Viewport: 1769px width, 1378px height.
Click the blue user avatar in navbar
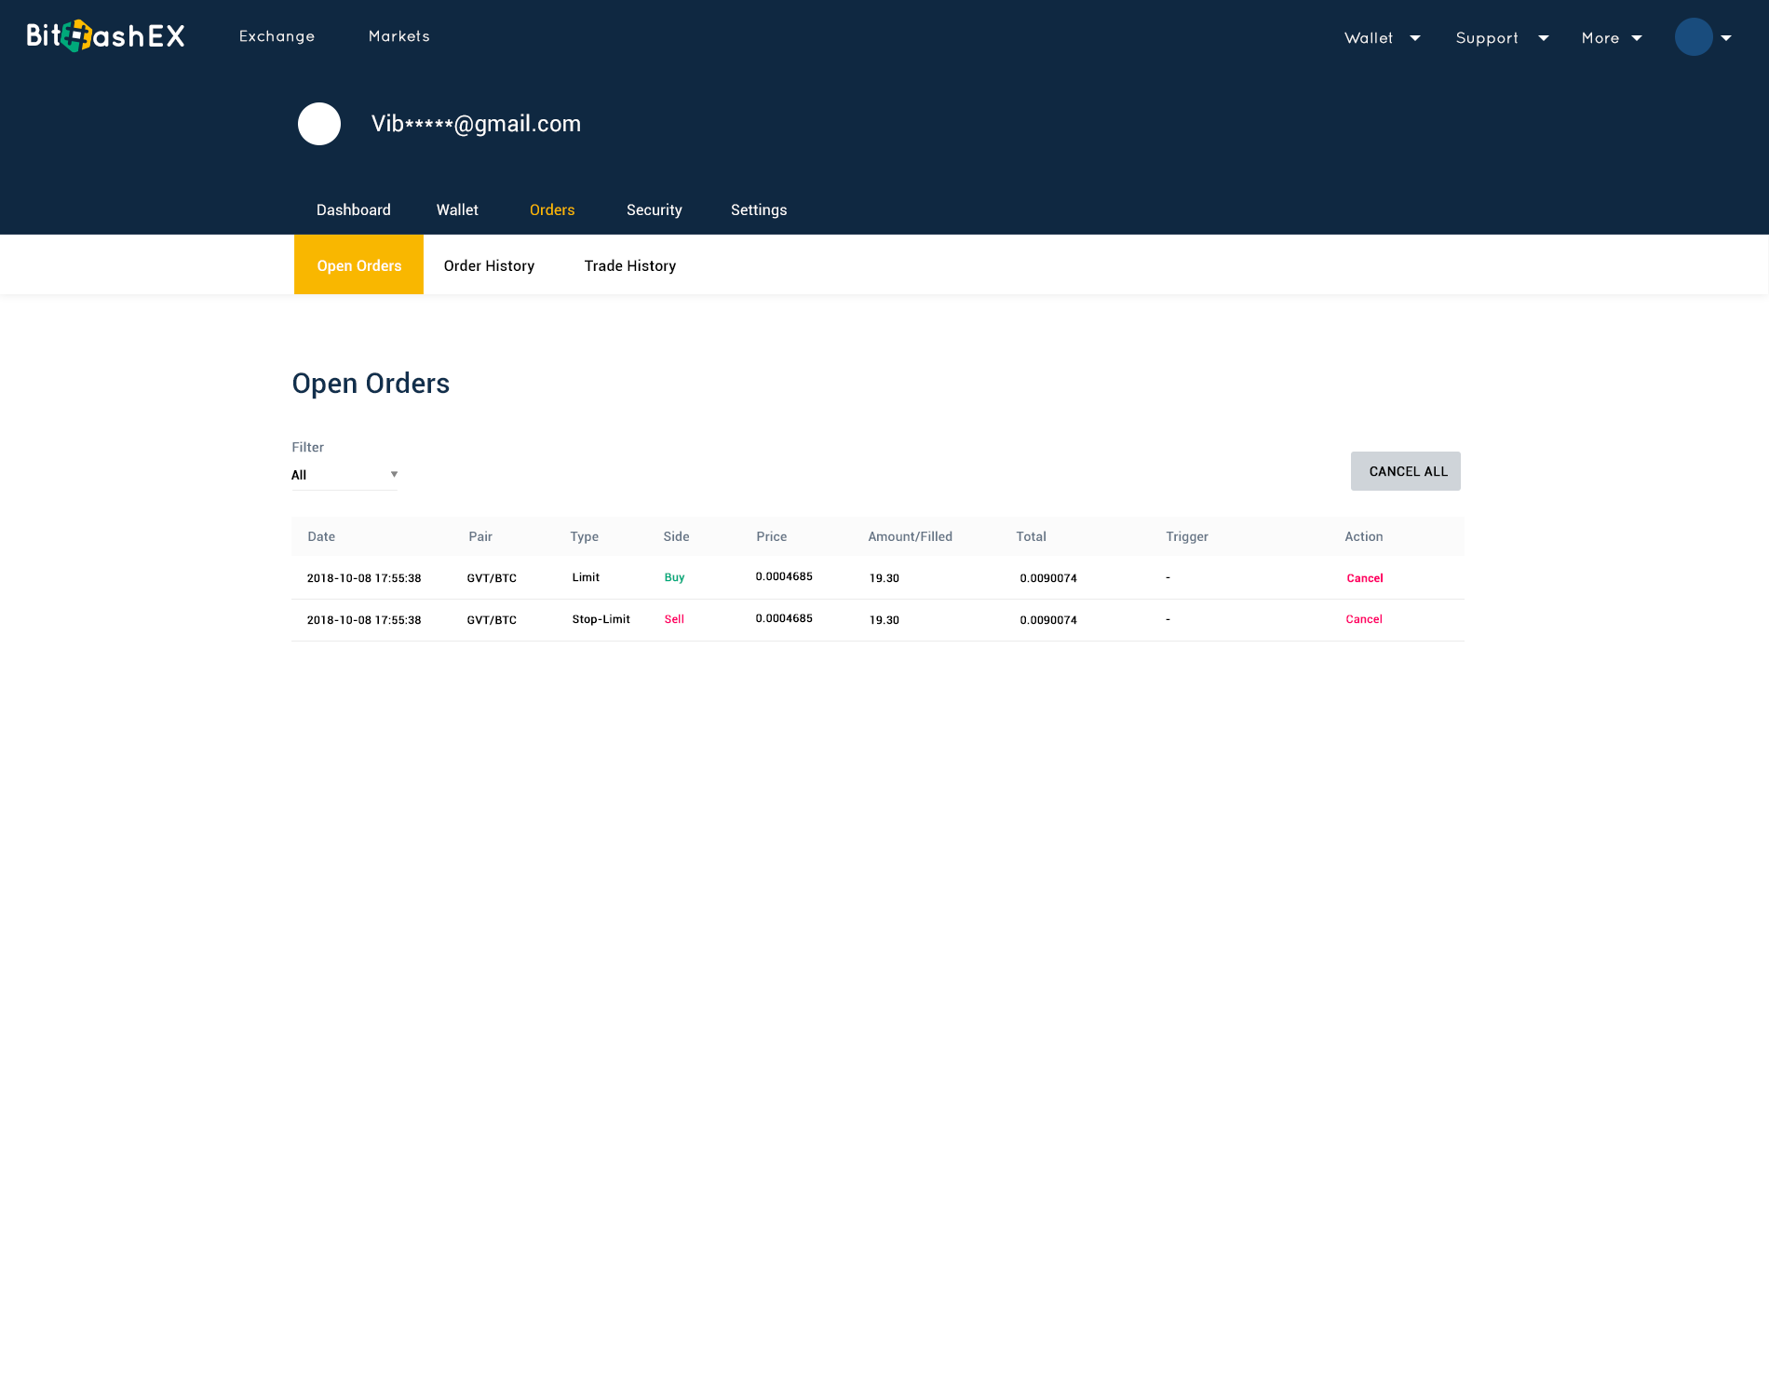click(x=1693, y=37)
